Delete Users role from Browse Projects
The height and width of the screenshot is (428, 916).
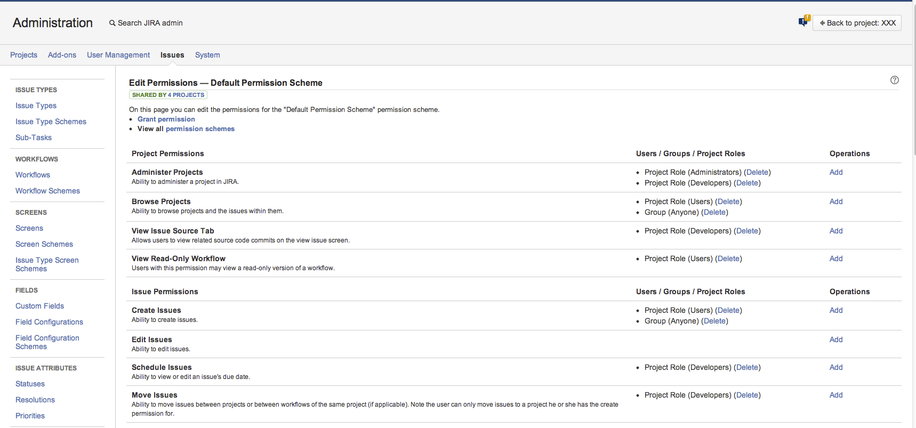coord(728,201)
